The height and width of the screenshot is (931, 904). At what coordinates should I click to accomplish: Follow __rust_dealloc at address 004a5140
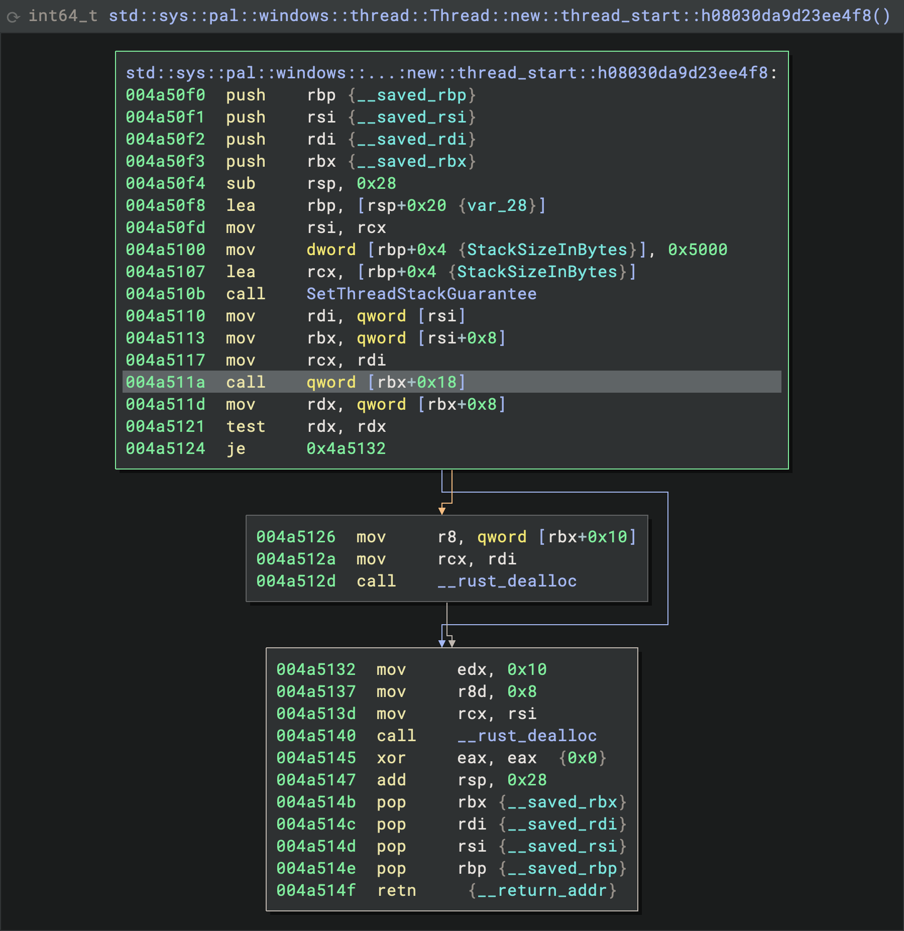point(527,736)
